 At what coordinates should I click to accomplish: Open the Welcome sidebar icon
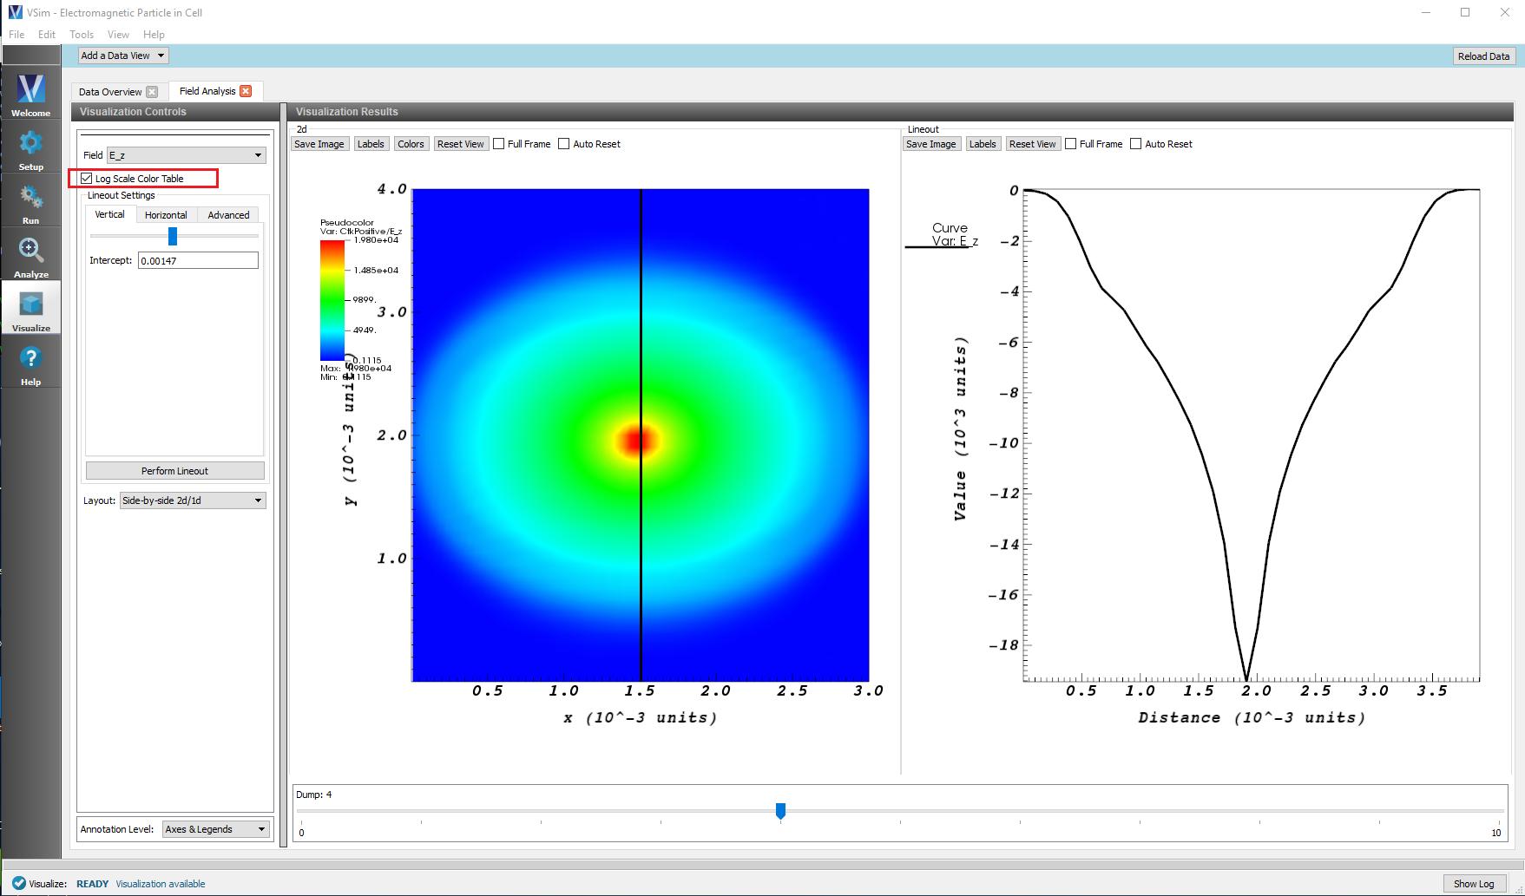pos(31,95)
